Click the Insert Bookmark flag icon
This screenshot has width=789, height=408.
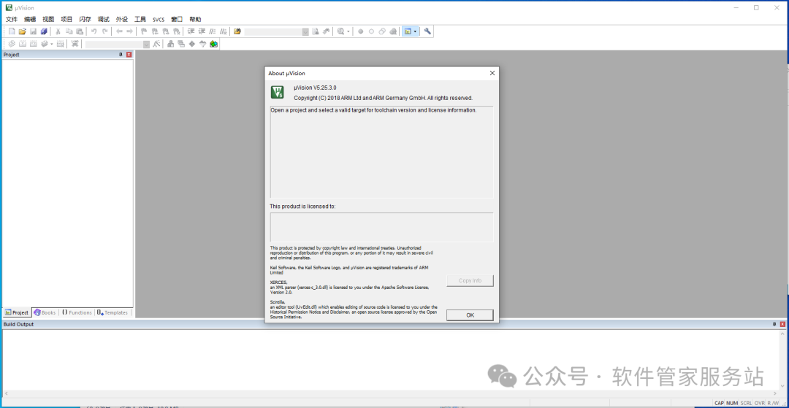tap(143, 31)
